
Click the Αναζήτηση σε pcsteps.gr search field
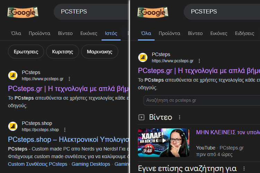tap(202, 100)
